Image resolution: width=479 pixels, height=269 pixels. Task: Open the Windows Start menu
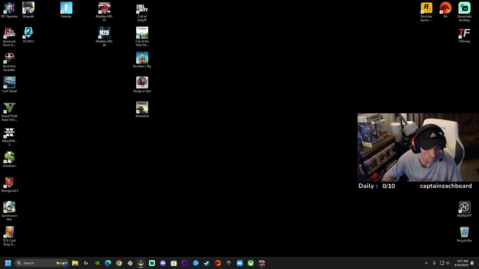pyautogui.click(x=8, y=263)
